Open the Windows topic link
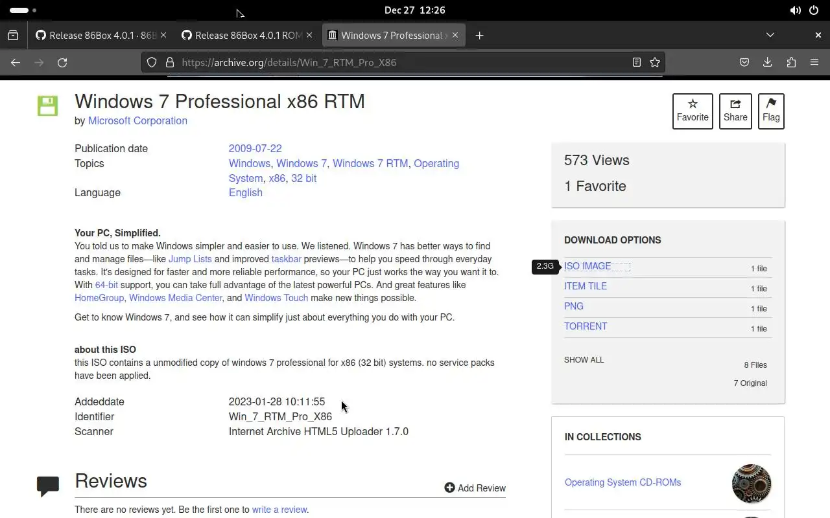Viewport: 830px width, 518px height. pos(250,164)
